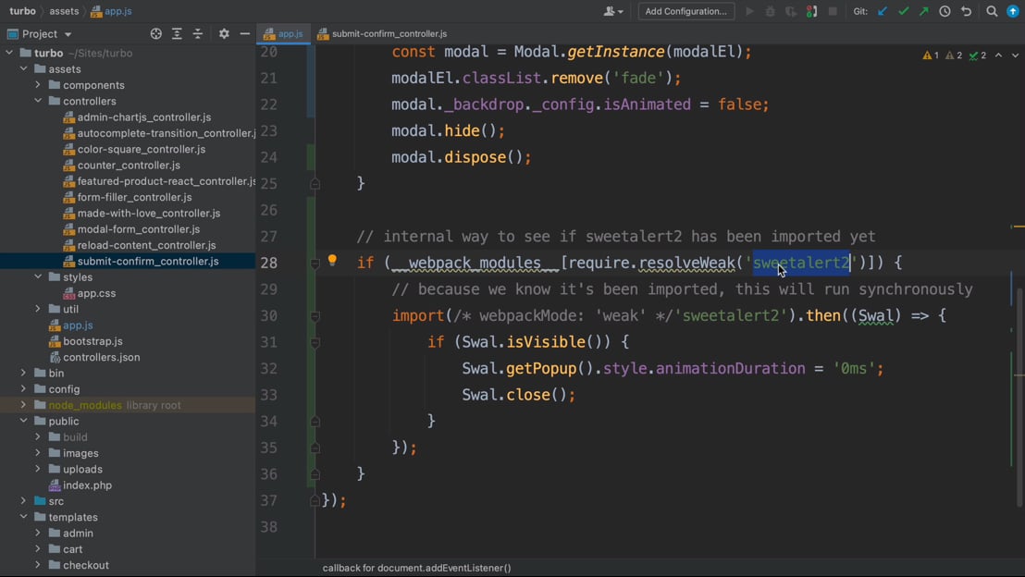Click the Git commit green checkmark
Screen dimensions: 1025x577
pyautogui.click(x=904, y=11)
